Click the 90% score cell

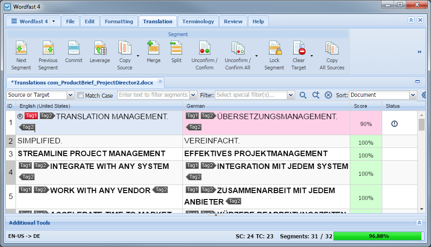pyautogui.click(x=366, y=123)
